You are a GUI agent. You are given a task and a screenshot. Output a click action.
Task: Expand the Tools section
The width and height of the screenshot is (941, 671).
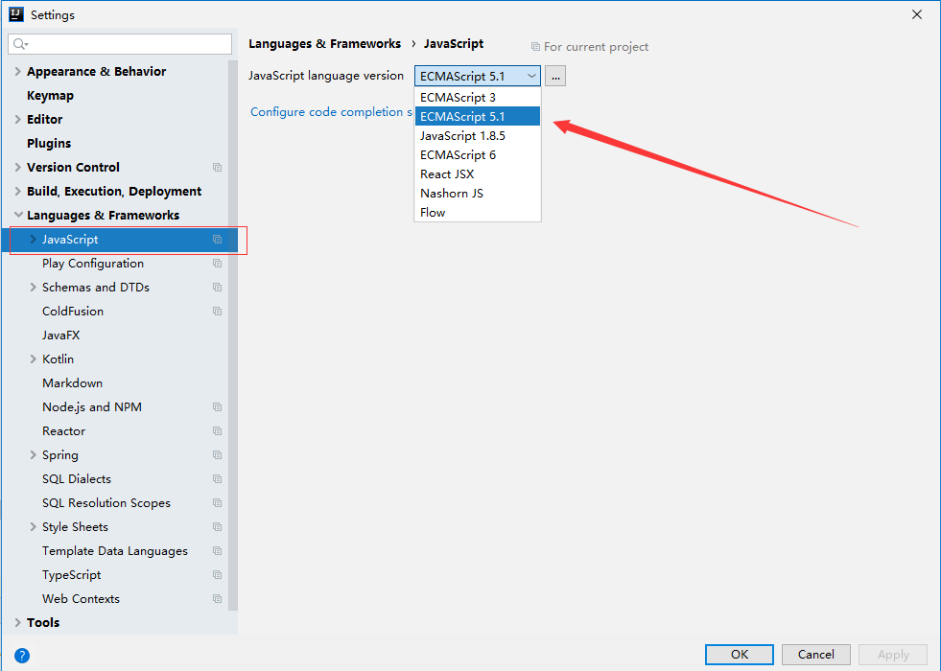[x=19, y=622]
